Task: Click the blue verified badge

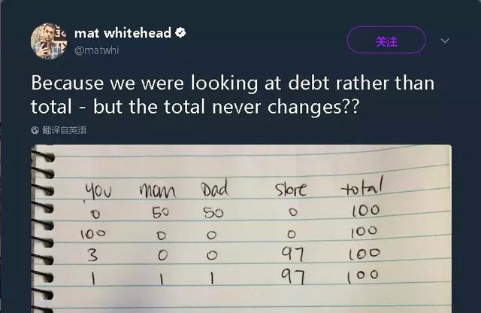Action: coord(181,33)
